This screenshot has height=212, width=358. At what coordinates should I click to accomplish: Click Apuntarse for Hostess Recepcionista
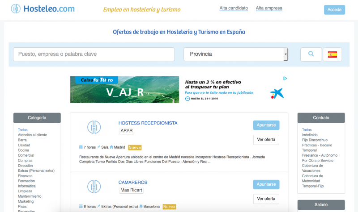(266, 125)
